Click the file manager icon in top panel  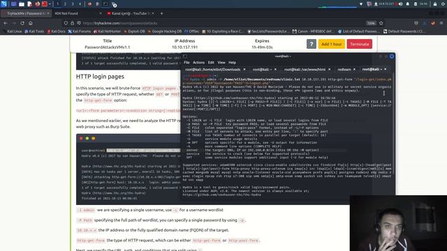[x=22, y=4]
